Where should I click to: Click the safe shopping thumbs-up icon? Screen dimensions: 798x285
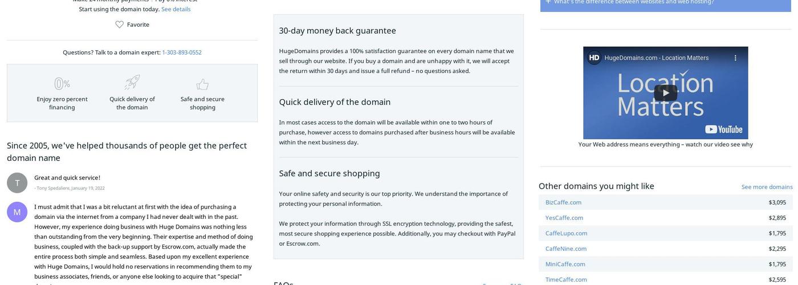(x=202, y=84)
